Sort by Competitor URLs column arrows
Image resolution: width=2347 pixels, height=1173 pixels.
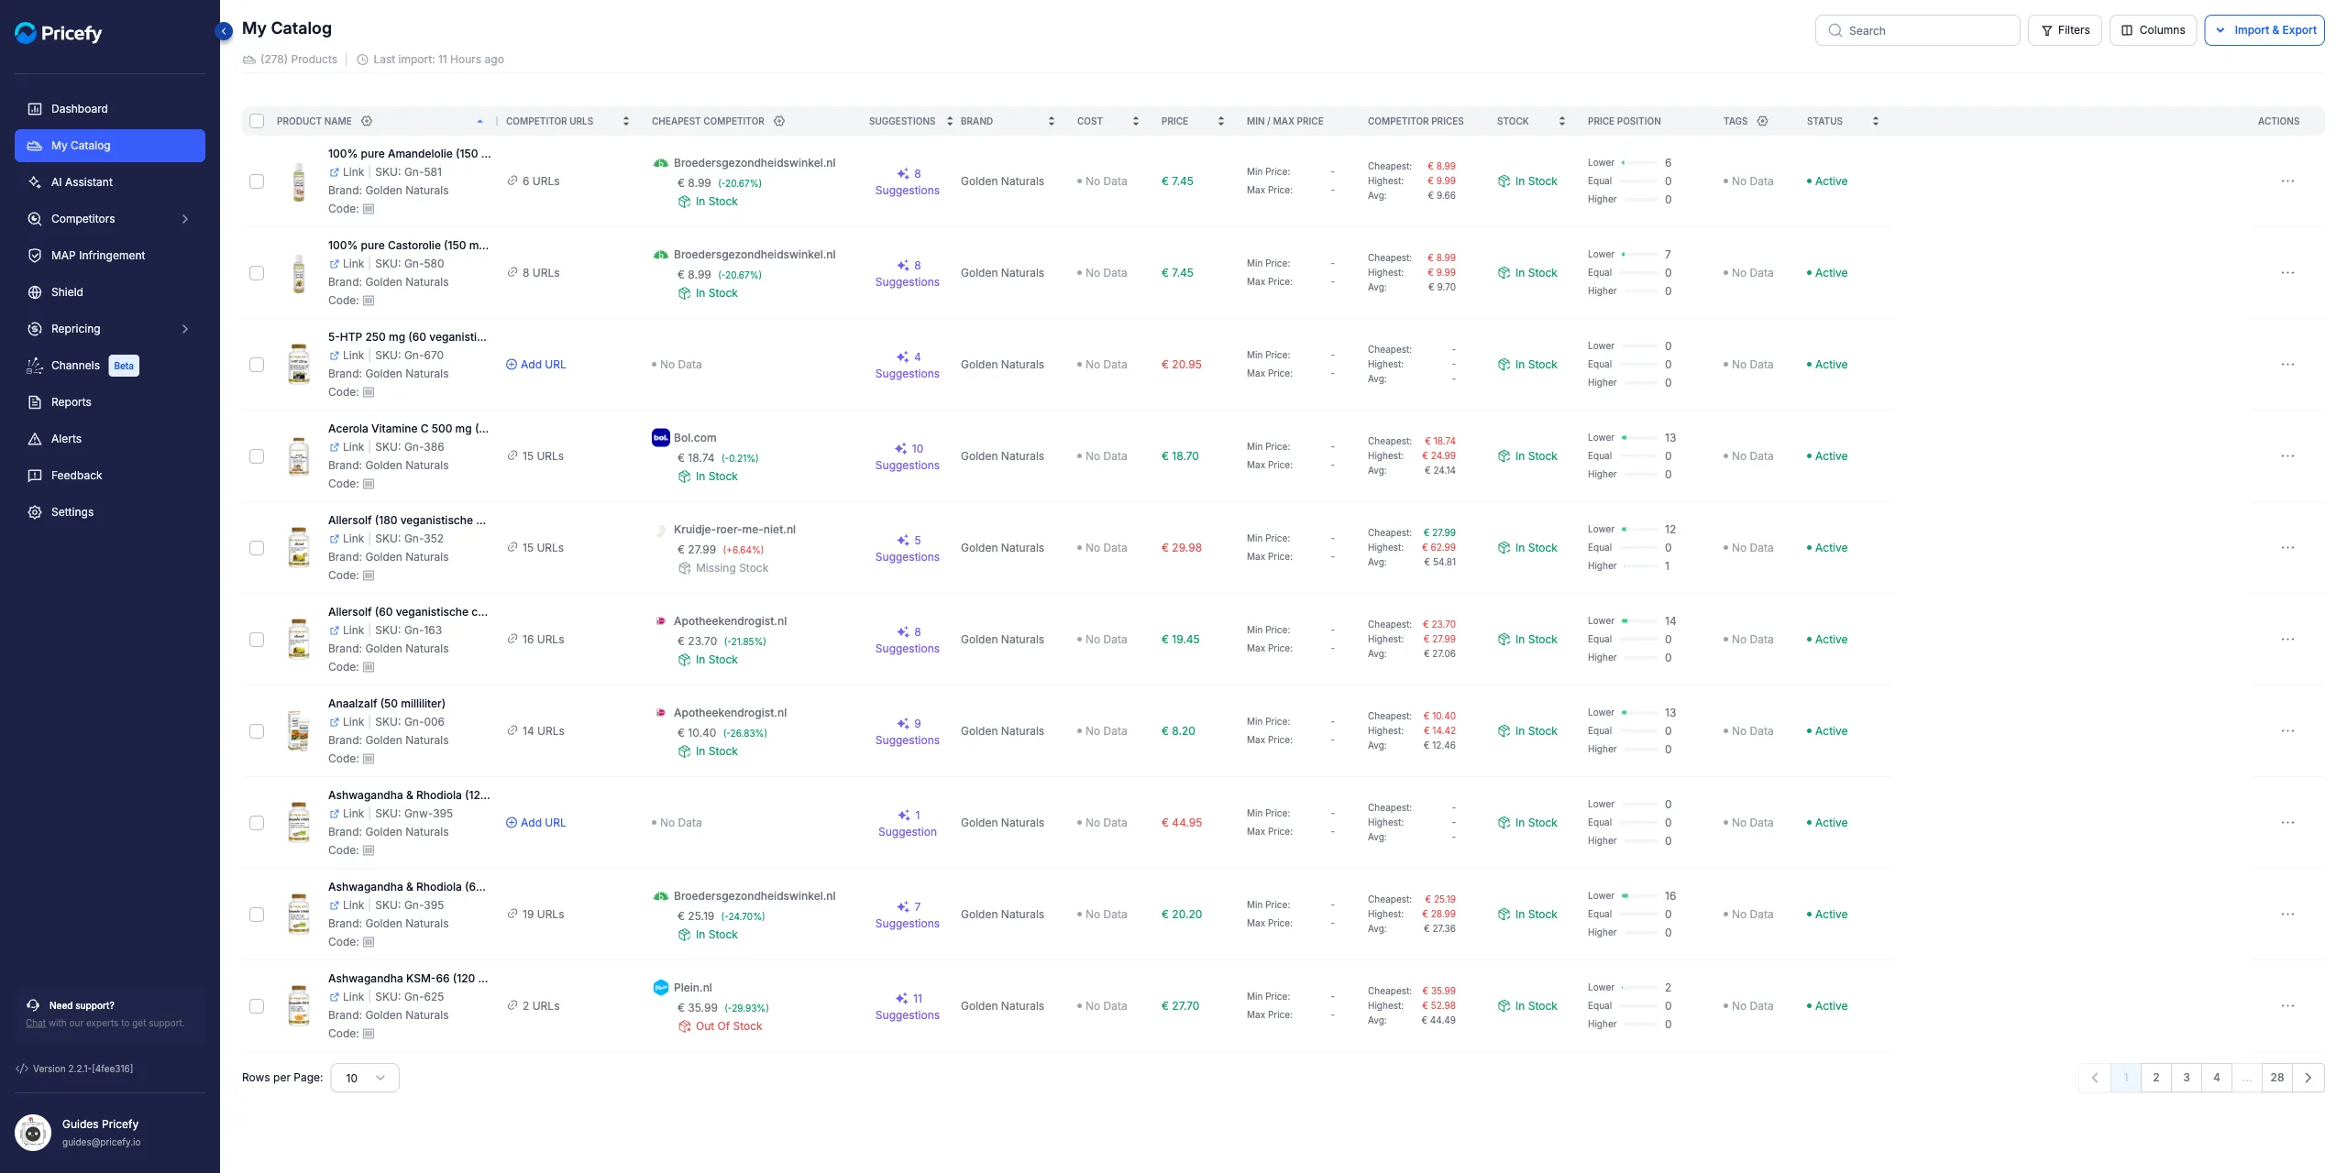tap(626, 121)
